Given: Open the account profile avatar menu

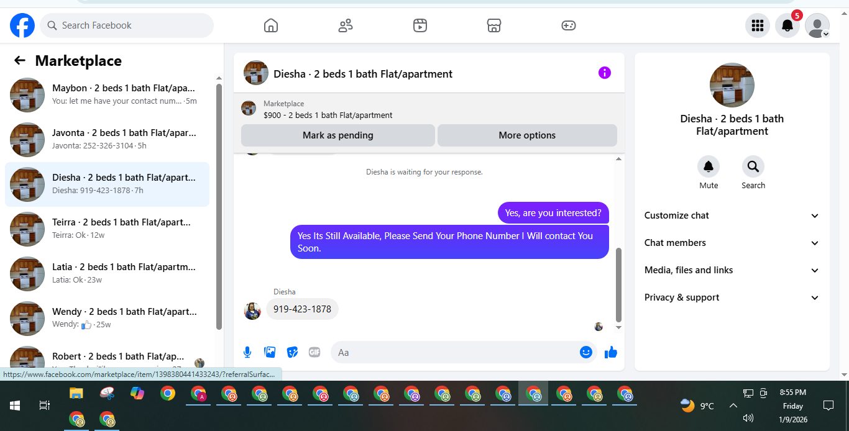Looking at the screenshot, I should pyautogui.click(x=817, y=25).
